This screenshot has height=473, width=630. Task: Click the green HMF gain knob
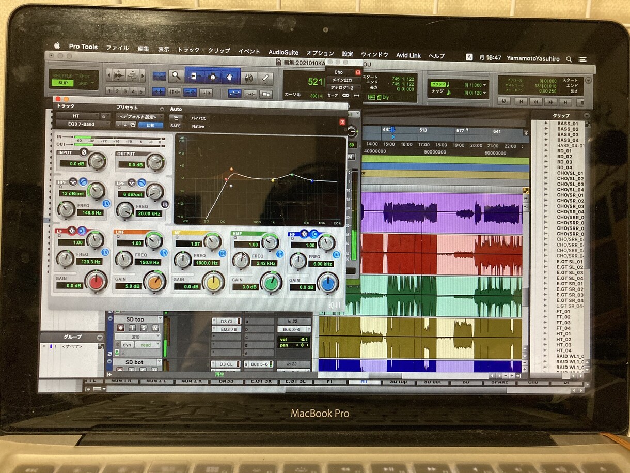271,283
